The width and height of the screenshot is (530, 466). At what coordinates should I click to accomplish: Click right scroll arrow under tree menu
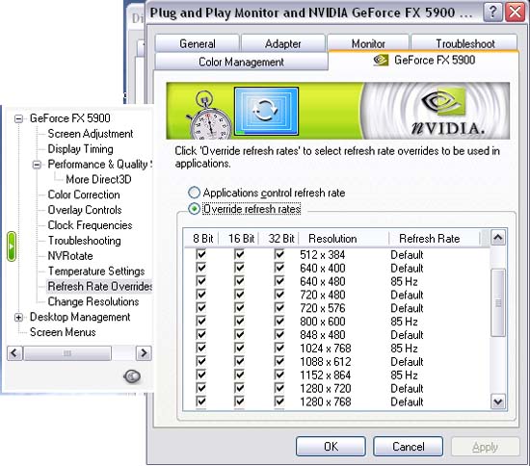point(144,353)
